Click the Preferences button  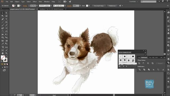coord(112,6)
